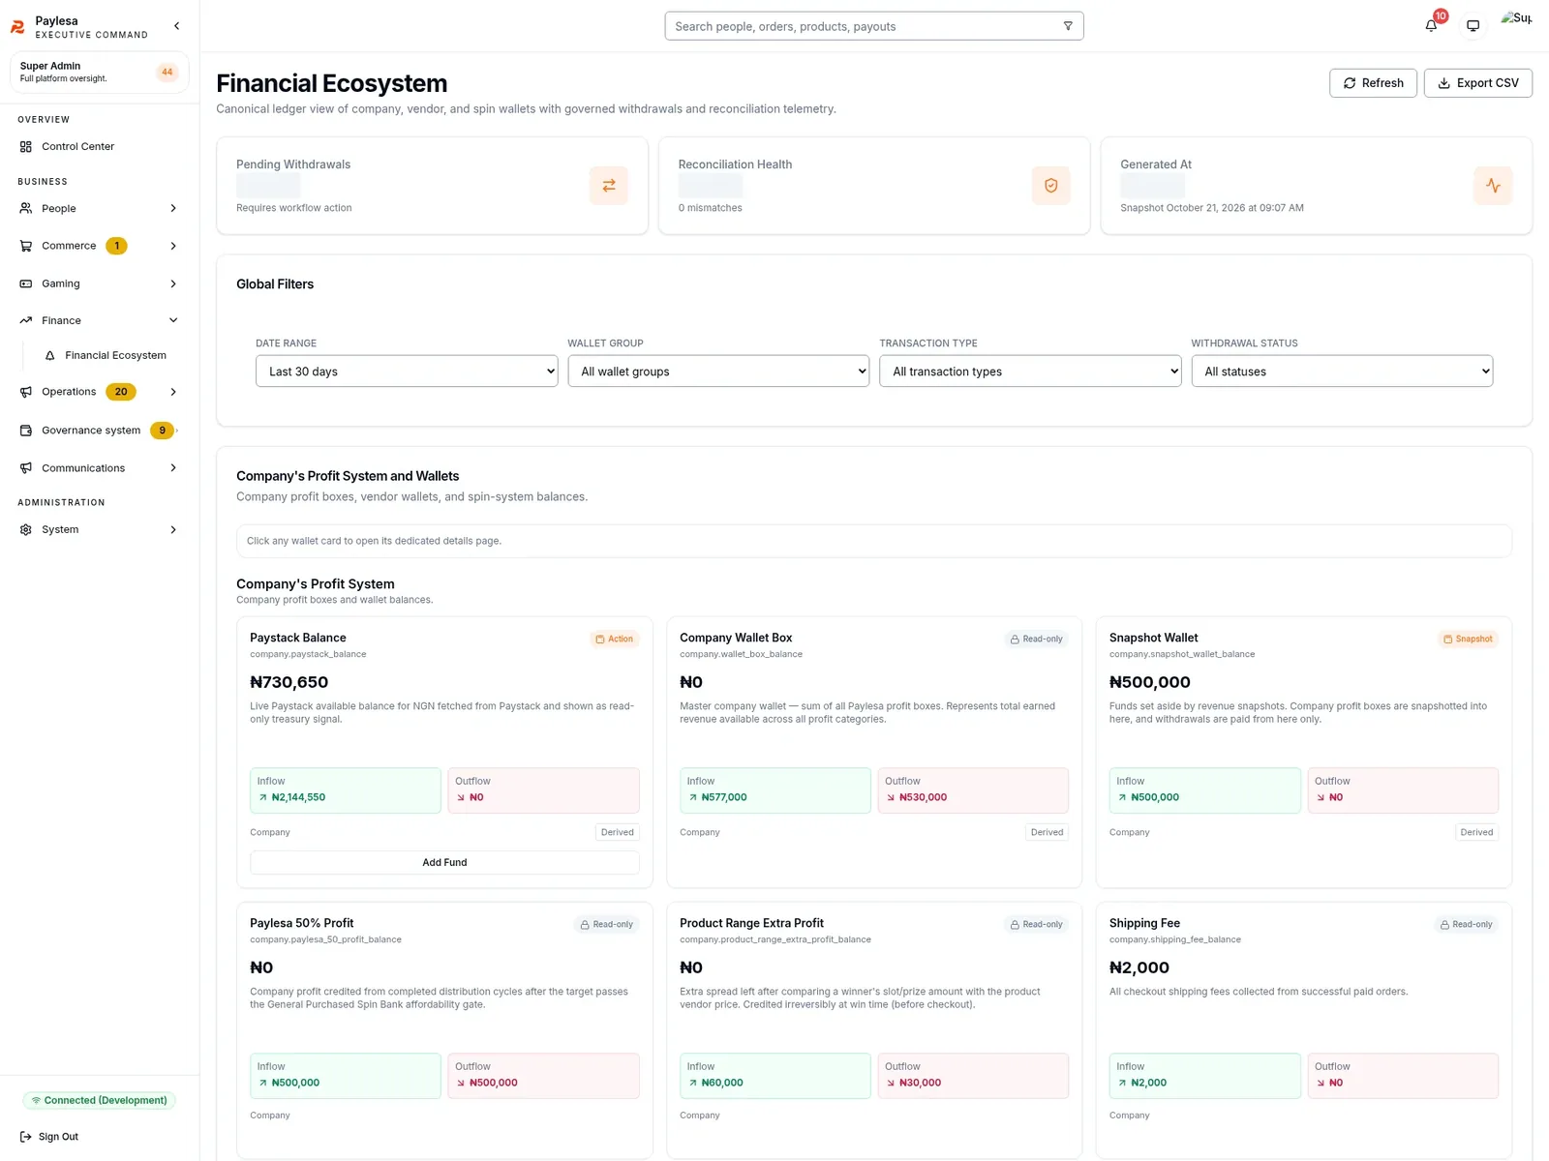Open the Shipping Fee wallet card

(x=1303, y=1029)
